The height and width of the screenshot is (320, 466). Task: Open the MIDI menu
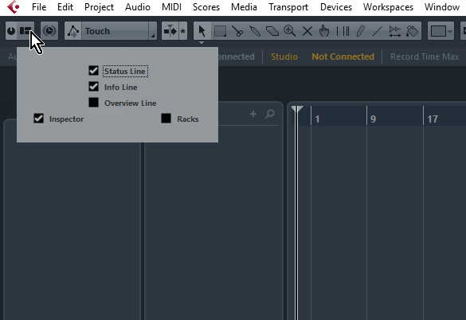pos(171,7)
